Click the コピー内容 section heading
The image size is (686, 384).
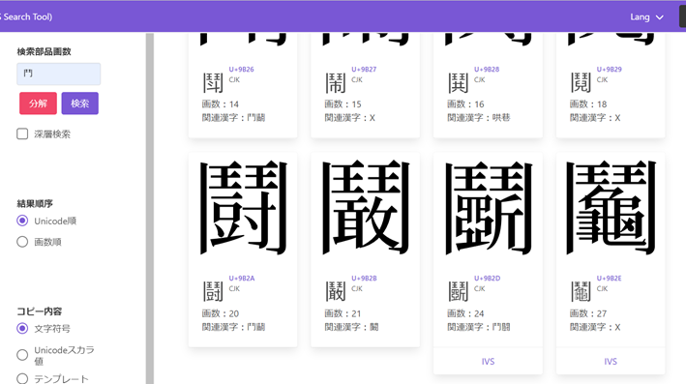pyautogui.click(x=39, y=311)
